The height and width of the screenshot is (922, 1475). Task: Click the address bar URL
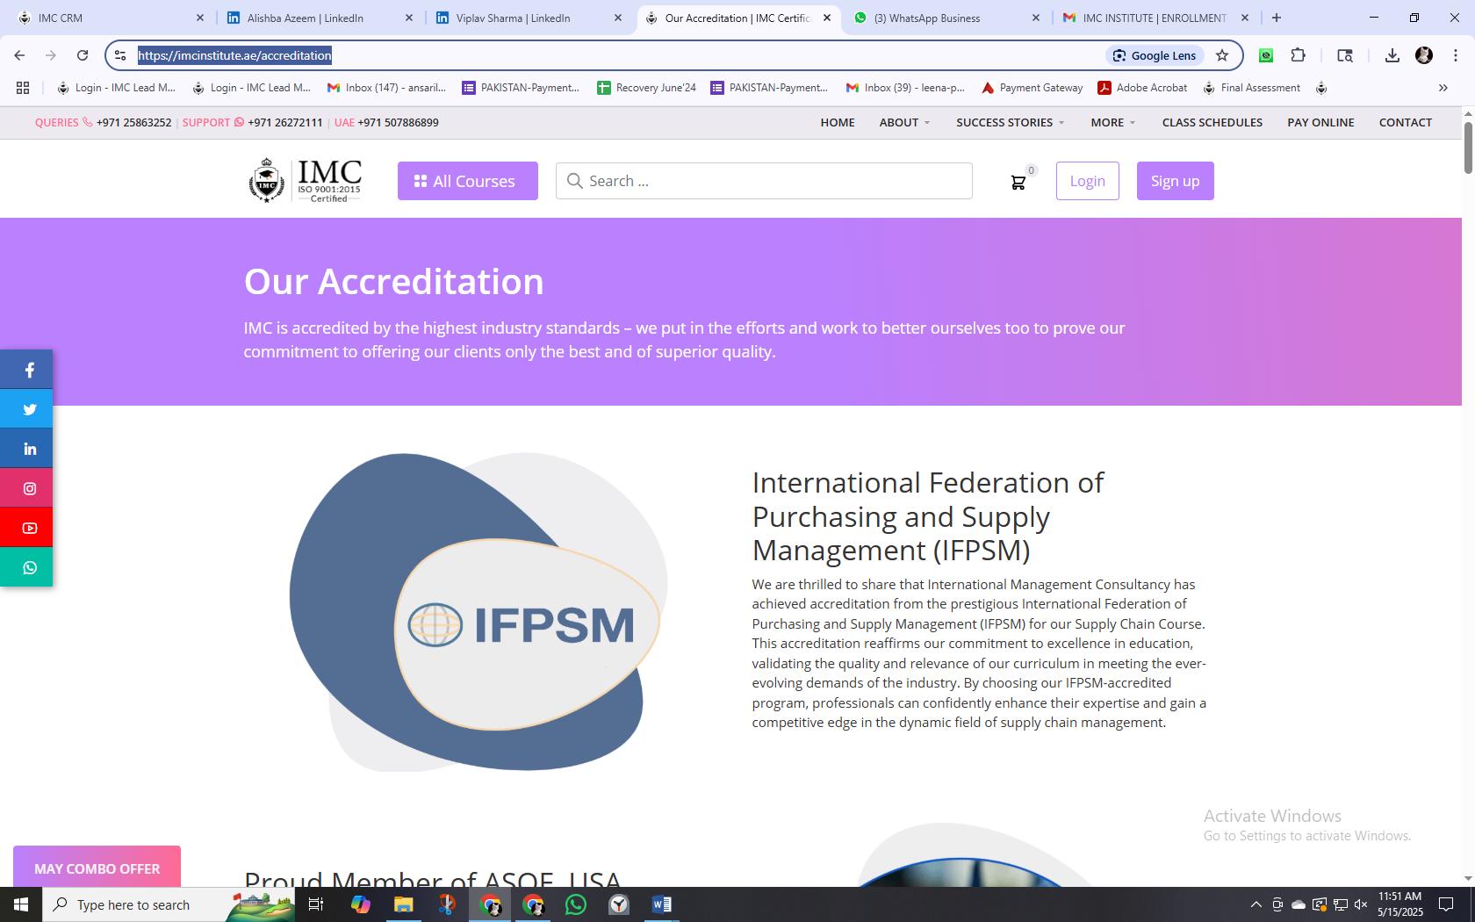click(x=234, y=55)
